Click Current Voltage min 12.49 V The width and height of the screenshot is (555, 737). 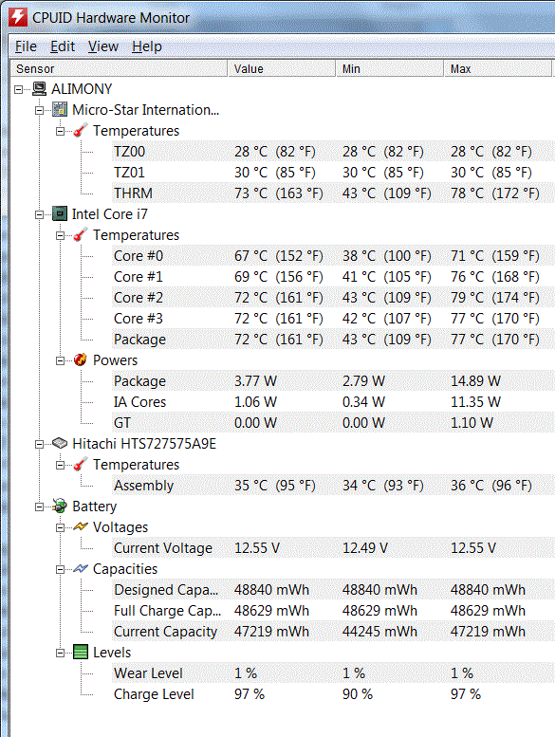365,548
